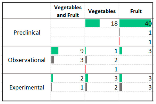Viewport: 156px width, 104px height.
Task: Click the green bar in Observational Fruit cell
Action: click(x=121, y=51)
